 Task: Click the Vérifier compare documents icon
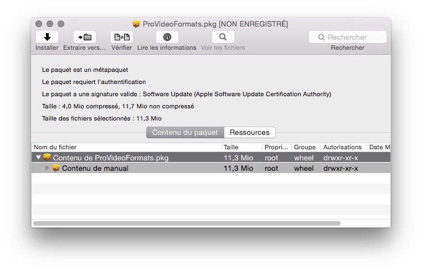pyautogui.click(x=122, y=37)
